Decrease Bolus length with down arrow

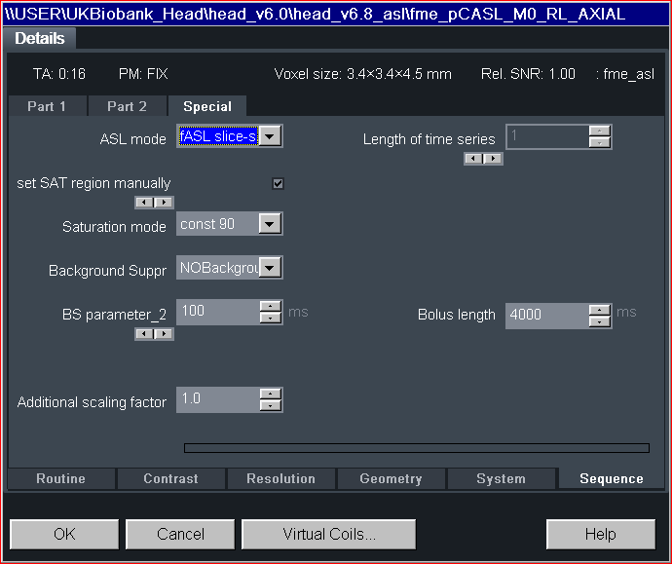pos(600,321)
